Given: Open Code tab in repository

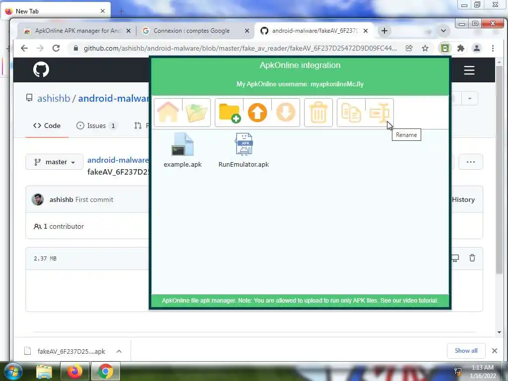Looking at the screenshot, I should coord(47,126).
